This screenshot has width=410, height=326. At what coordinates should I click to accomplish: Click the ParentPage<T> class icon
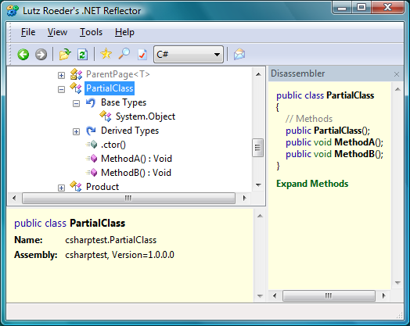76,74
